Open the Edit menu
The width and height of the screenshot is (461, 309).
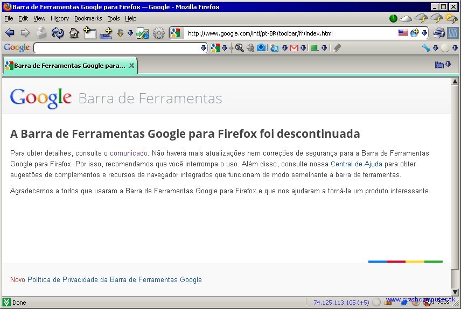point(23,18)
